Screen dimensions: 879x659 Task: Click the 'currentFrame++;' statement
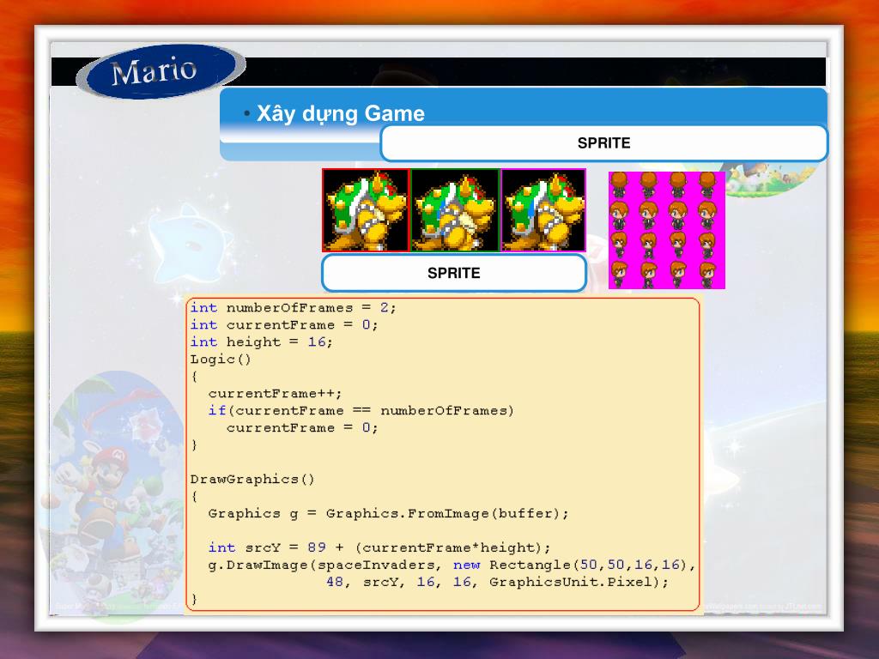pos(275,393)
